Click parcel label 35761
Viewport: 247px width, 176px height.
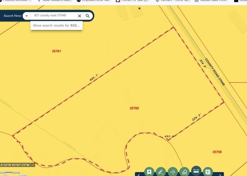[56, 51]
